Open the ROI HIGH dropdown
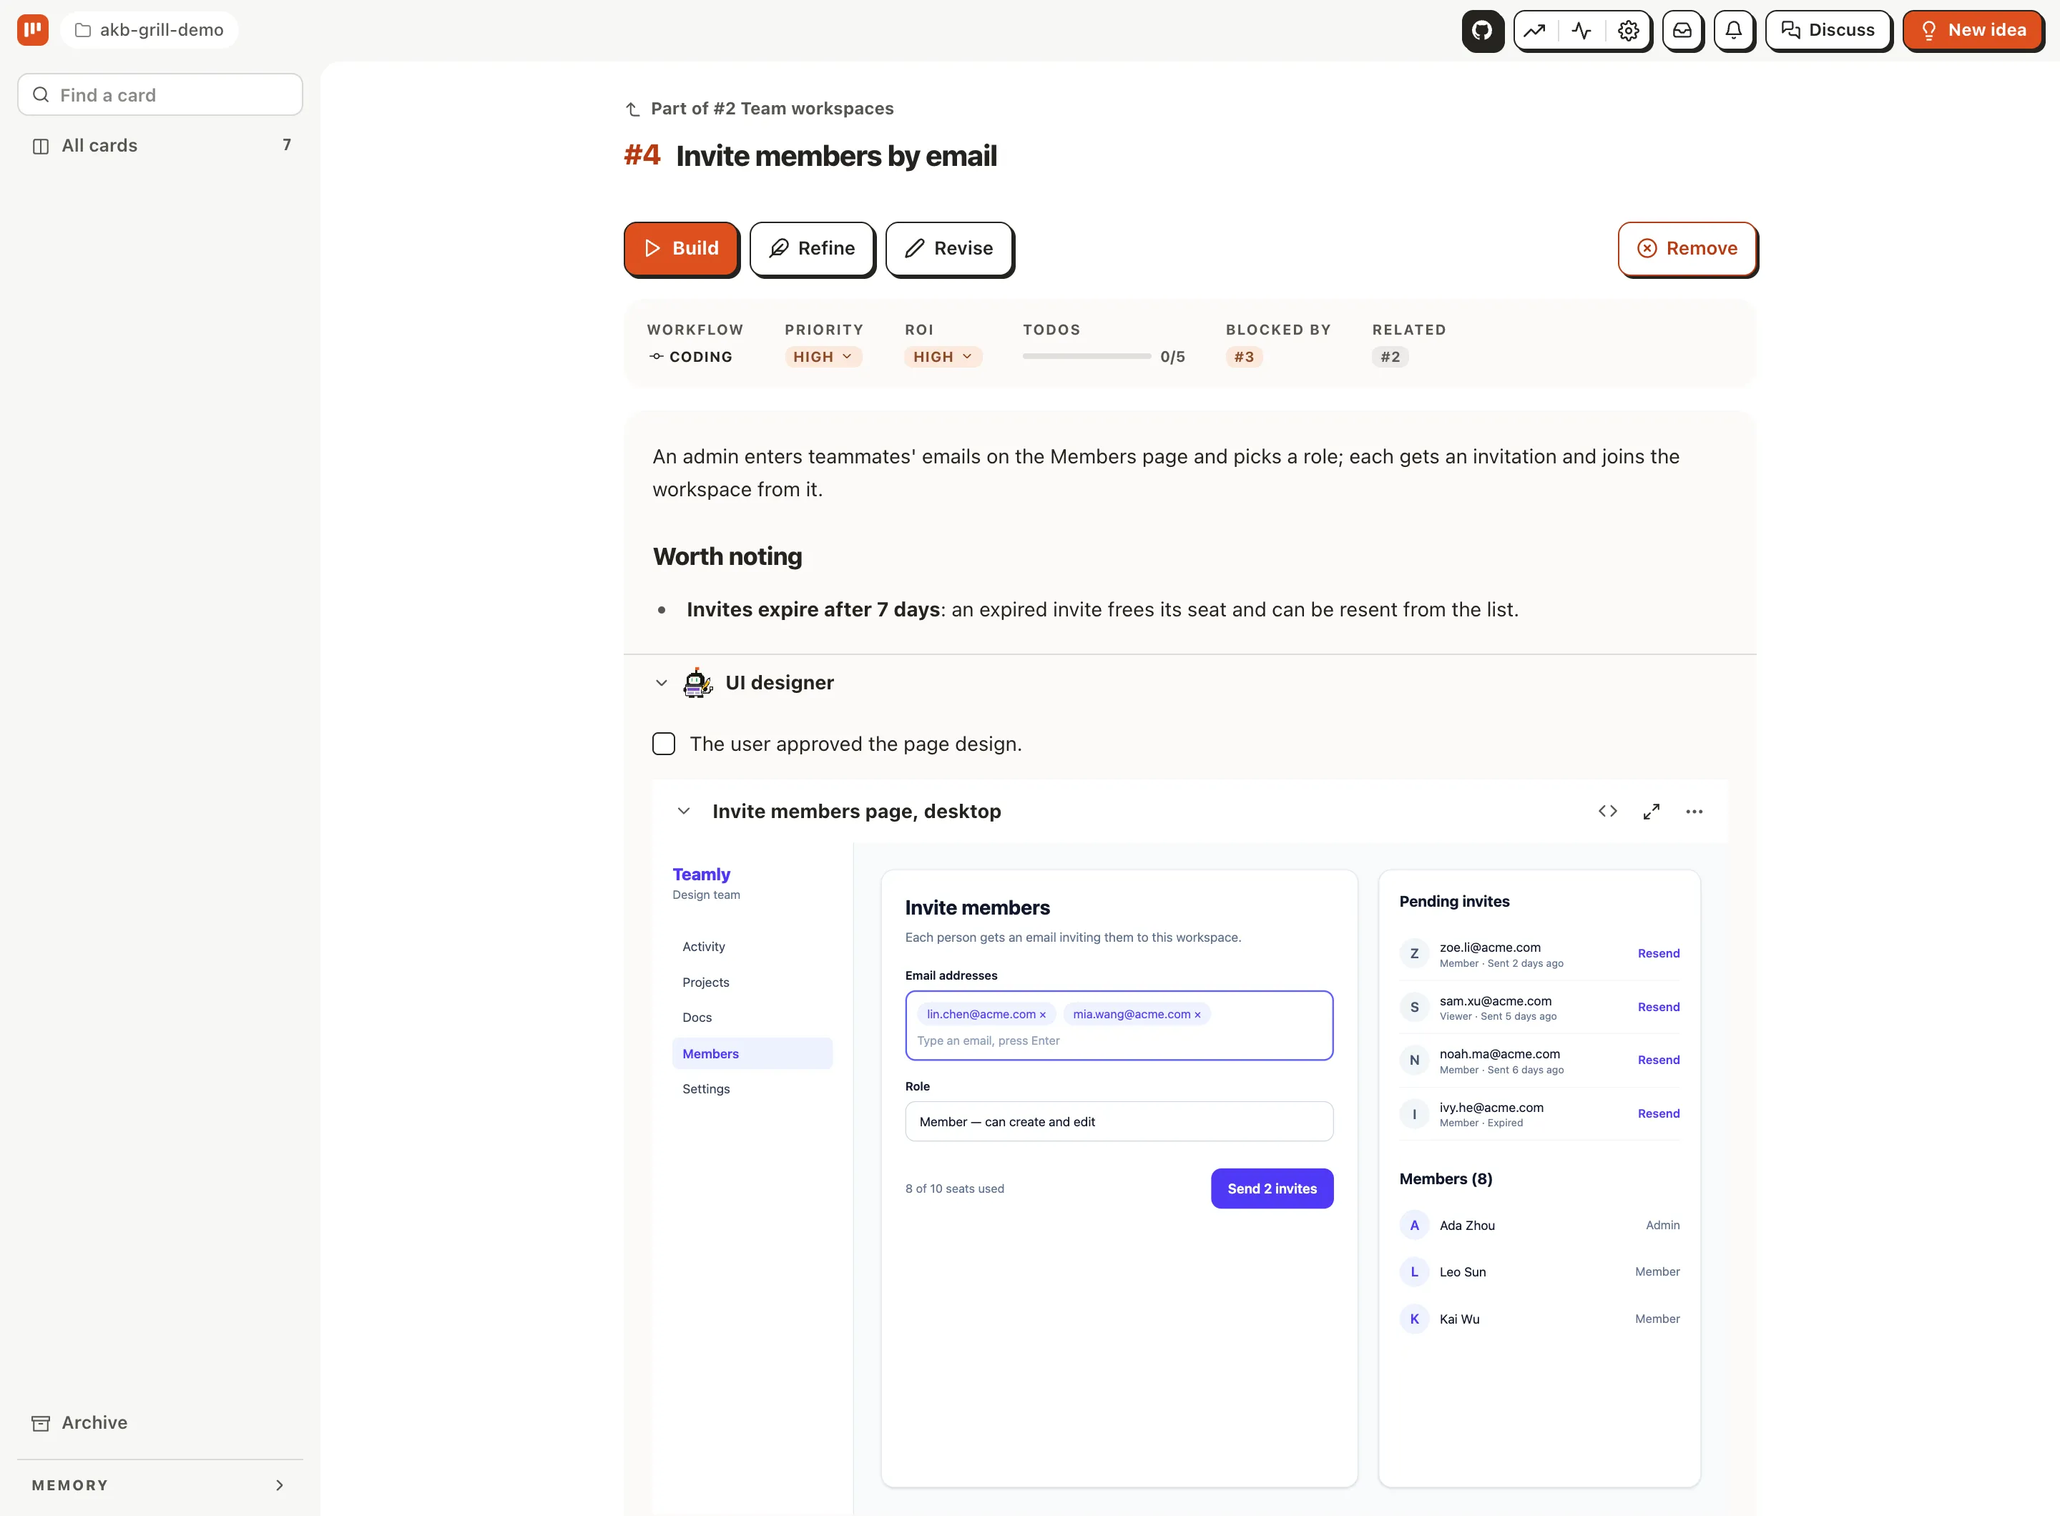Screen dimensions: 2060x1516 (943, 357)
